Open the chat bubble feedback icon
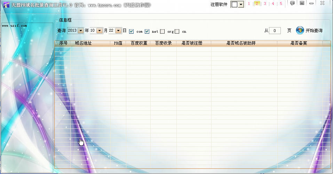Viewport: 333px width, 174px height. [x=293, y=3]
